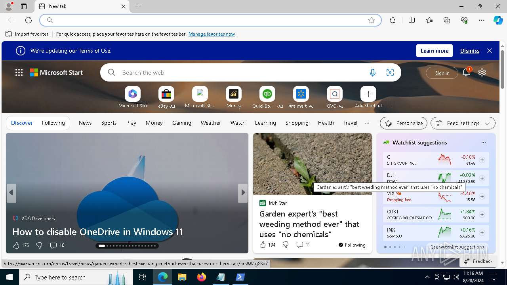Image resolution: width=507 pixels, height=285 pixels.
Task: Launch Firefox from the taskbar
Action: (202, 277)
